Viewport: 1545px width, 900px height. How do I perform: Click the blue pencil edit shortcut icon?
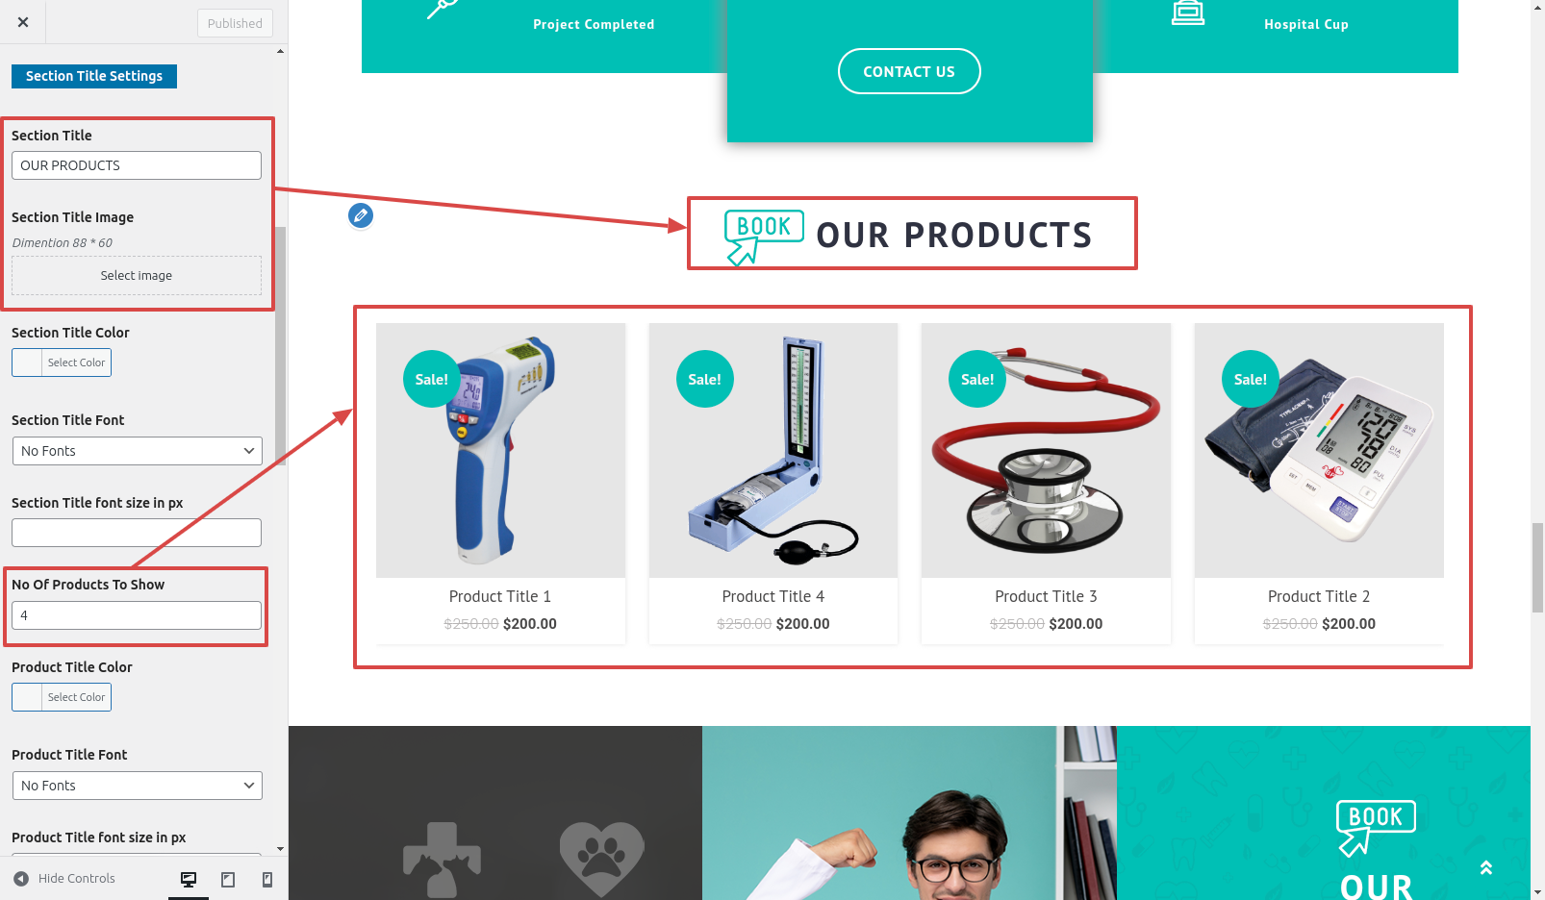(361, 215)
